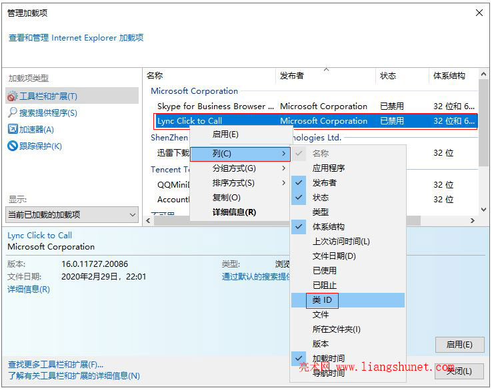The image size is (492, 390).
Task: Open 查找更多工具栏和扩展(F) link
Action: coord(55,364)
